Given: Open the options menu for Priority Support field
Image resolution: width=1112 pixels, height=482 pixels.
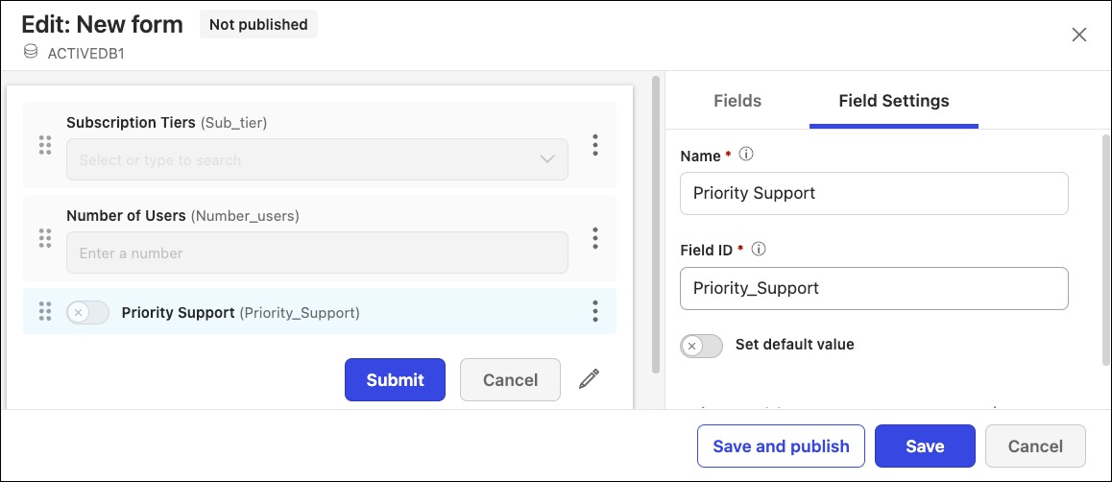Looking at the screenshot, I should 595,311.
